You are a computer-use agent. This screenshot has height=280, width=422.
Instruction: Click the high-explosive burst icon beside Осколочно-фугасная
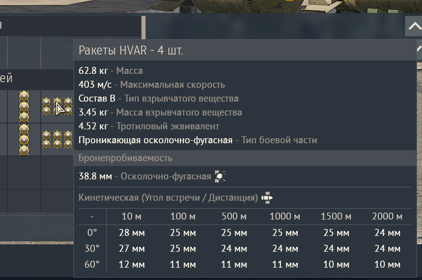220,176
